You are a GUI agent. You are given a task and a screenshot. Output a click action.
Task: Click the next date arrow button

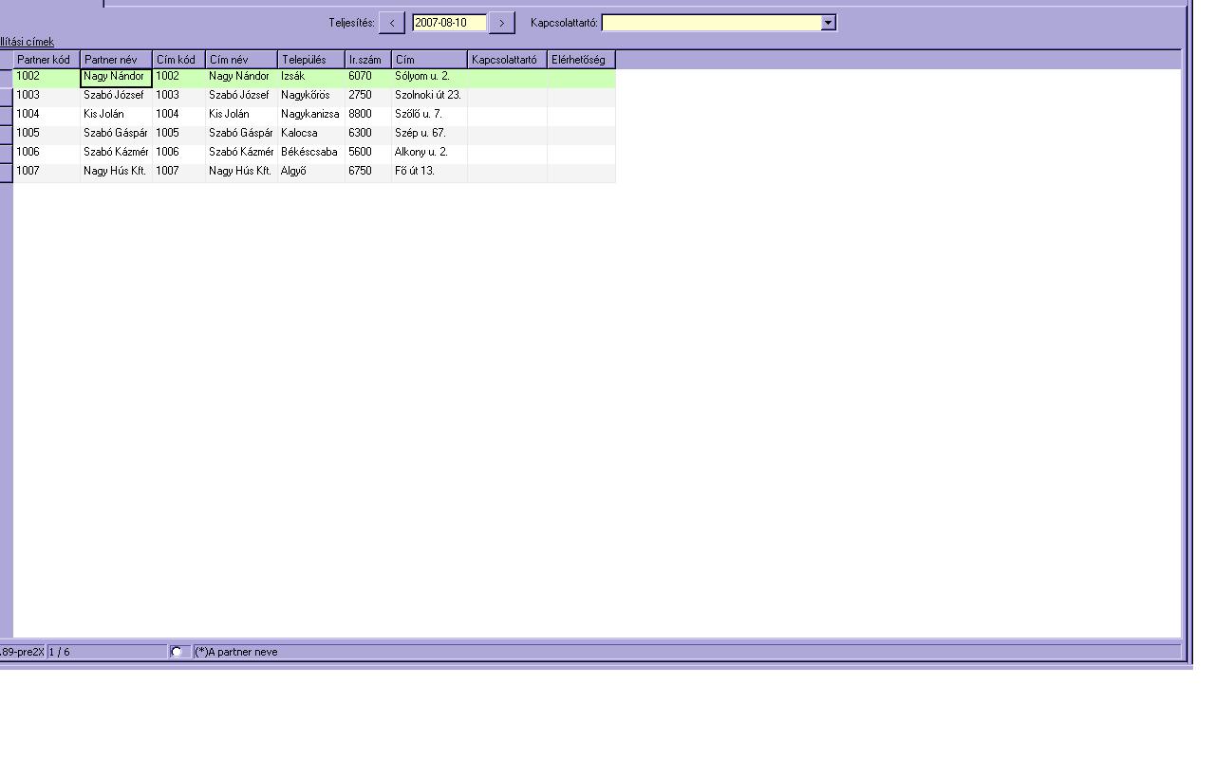pos(501,23)
